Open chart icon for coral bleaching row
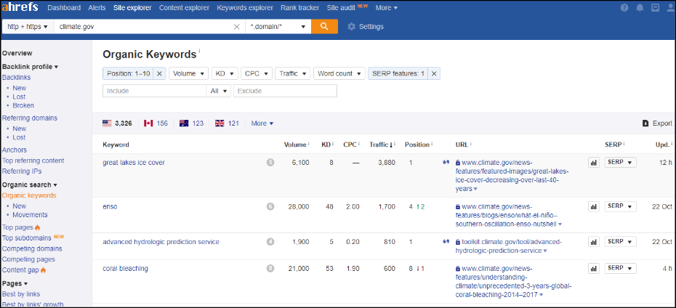The height and width of the screenshot is (308, 676). click(594, 268)
